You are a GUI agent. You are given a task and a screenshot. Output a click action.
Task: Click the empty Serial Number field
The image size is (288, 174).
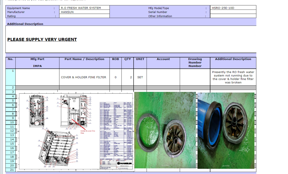point(233,12)
